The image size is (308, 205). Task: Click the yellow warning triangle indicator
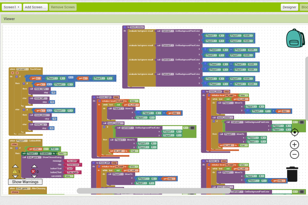(15, 172)
